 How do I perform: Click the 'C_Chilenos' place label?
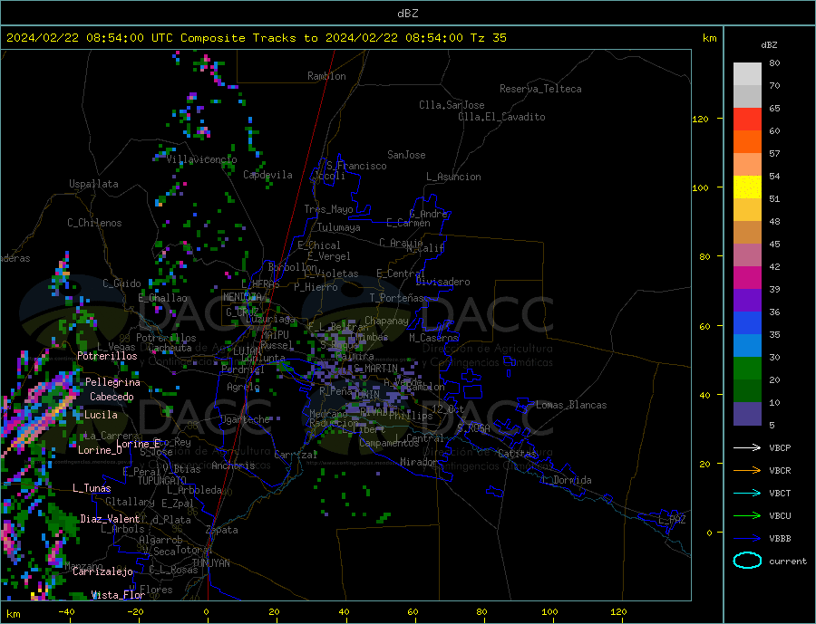tap(94, 223)
